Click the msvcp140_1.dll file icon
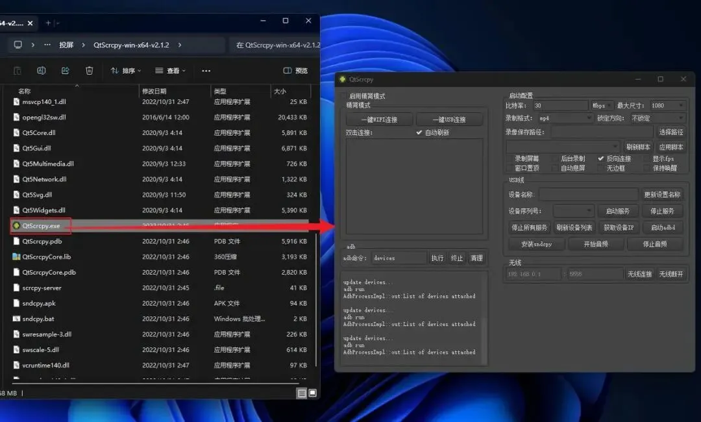701x422 pixels. tap(16, 101)
